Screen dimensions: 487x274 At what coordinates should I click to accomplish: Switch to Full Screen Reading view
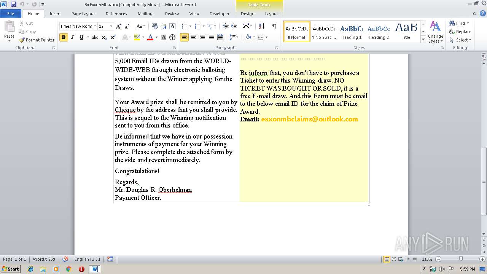click(394, 259)
